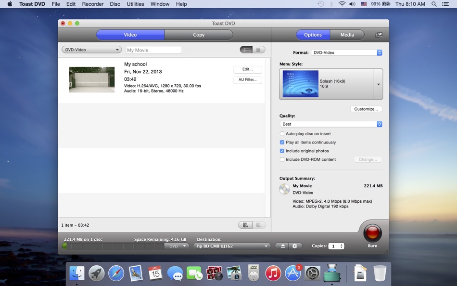Open Photo Booth in the Dock
457x286 pixels.
tap(214, 273)
